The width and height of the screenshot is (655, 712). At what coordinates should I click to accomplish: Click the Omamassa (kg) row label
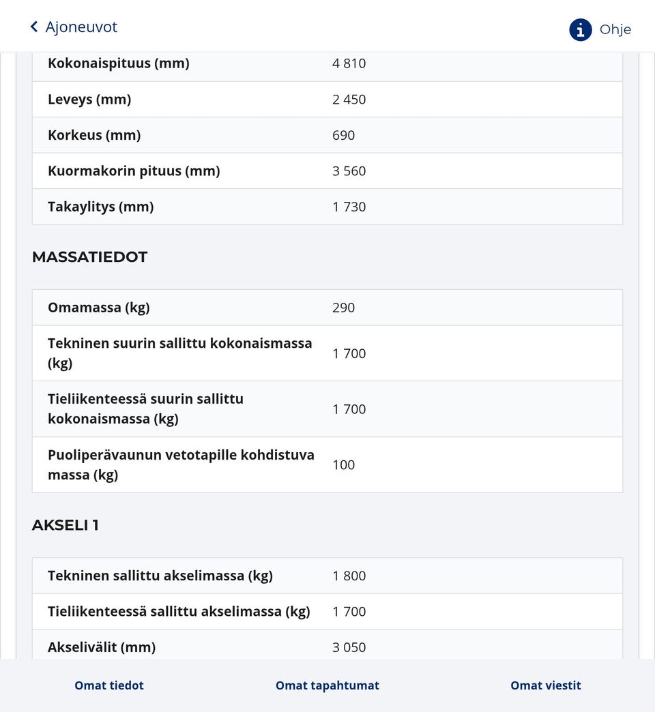[99, 308]
